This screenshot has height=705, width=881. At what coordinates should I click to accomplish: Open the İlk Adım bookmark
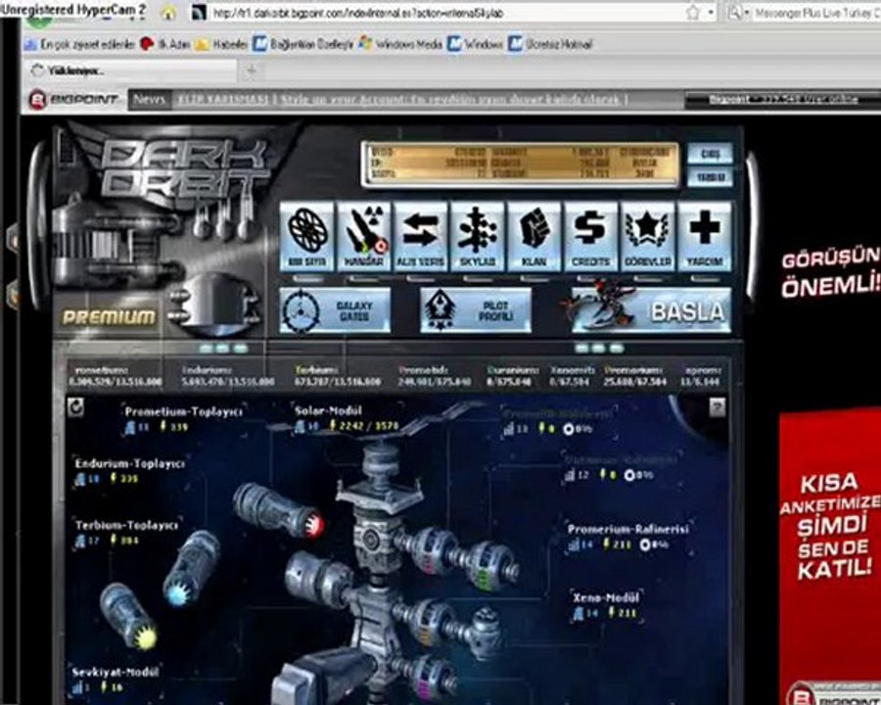click(x=165, y=44)
